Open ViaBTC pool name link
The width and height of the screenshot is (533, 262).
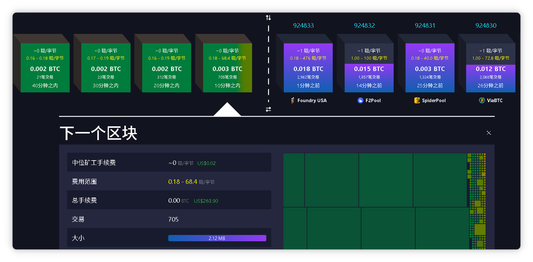click(x=494, y=101)
